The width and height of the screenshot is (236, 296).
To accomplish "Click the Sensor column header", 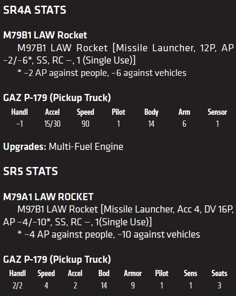I will pos(217,112).
